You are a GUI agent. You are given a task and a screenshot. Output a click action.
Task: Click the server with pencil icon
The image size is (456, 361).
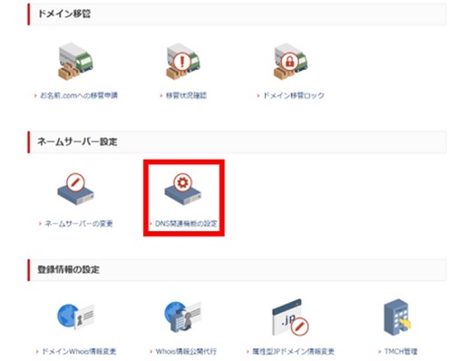[x=75, y=190]
